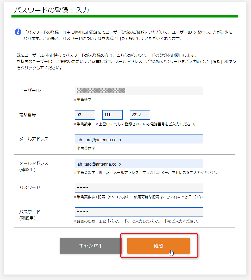Click the ユーザーID input field
251x280 pixels.
(x=139, y=91)
